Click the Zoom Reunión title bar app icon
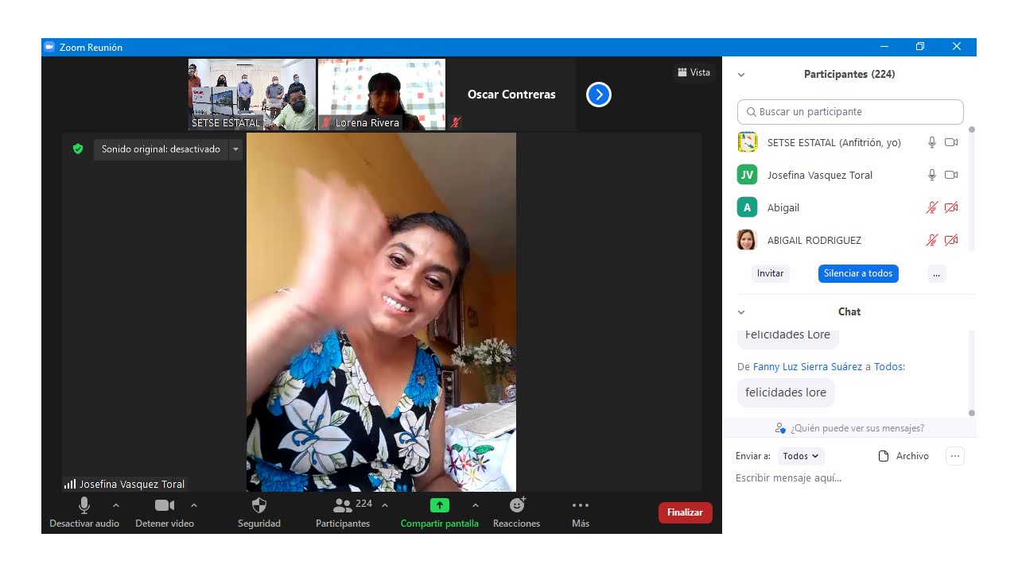Image resolution: width=1018 pixels, height=572 pixels. pos(49,47)
